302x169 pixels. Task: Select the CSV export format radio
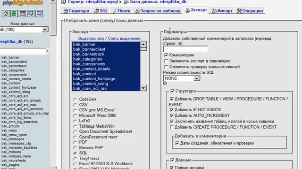tap(75, 105)
